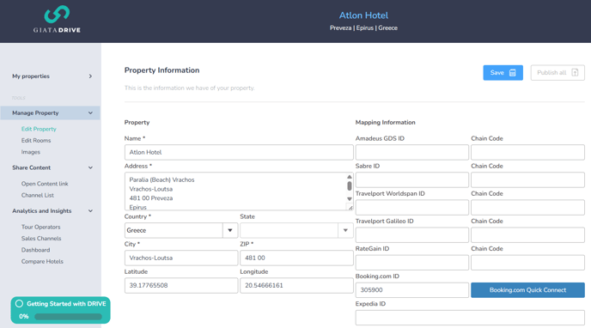The width and height of the screenshot is (591, 328).
Task: Click the Atlon Hotel title in header
Action: (x=363, y=15)
